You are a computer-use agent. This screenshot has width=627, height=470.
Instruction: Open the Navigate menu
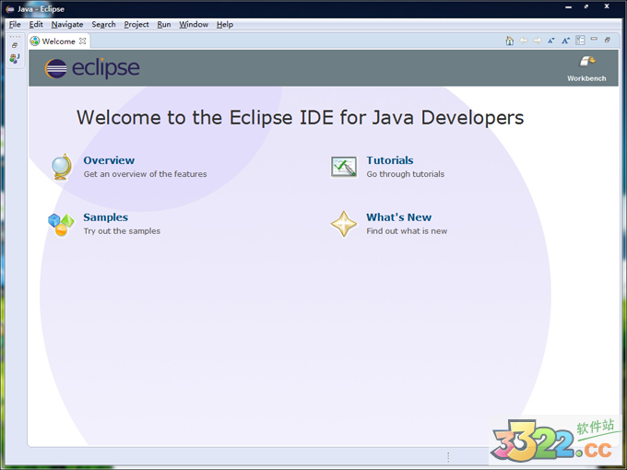click(x=67, y=24)
